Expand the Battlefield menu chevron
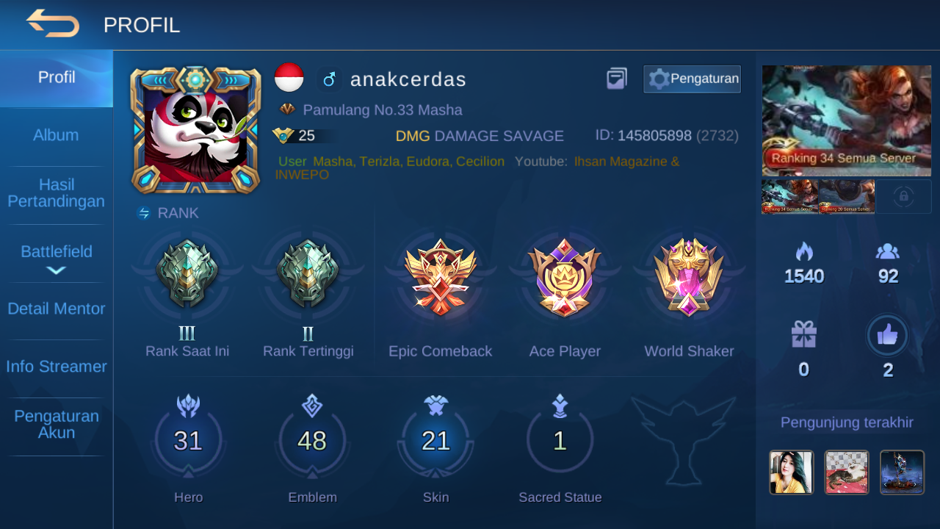Screen dimensions: 940x529 57,270
